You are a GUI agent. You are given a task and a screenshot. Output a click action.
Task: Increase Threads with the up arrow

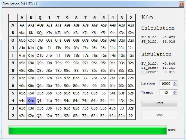(x=175, y=91)
